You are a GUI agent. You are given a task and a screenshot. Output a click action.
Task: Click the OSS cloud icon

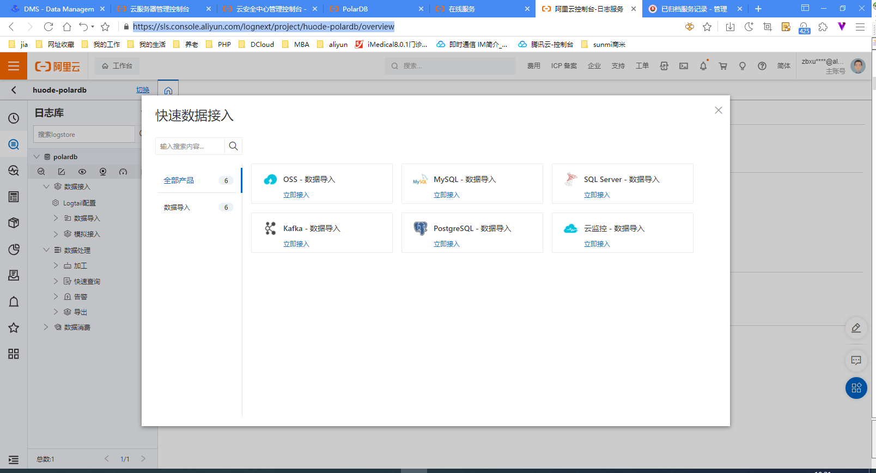[x=270, y=180]
